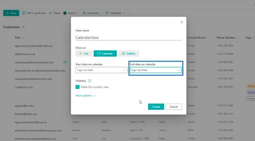Open the Current Brand column menu
This screenshot has height=141, width=255.
(x=198, y=38)
